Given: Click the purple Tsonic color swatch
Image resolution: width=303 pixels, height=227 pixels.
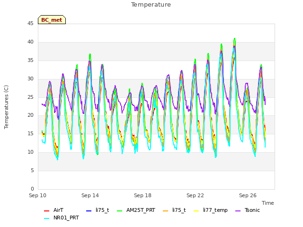Looking at the screenshot, I should [238, 210].
